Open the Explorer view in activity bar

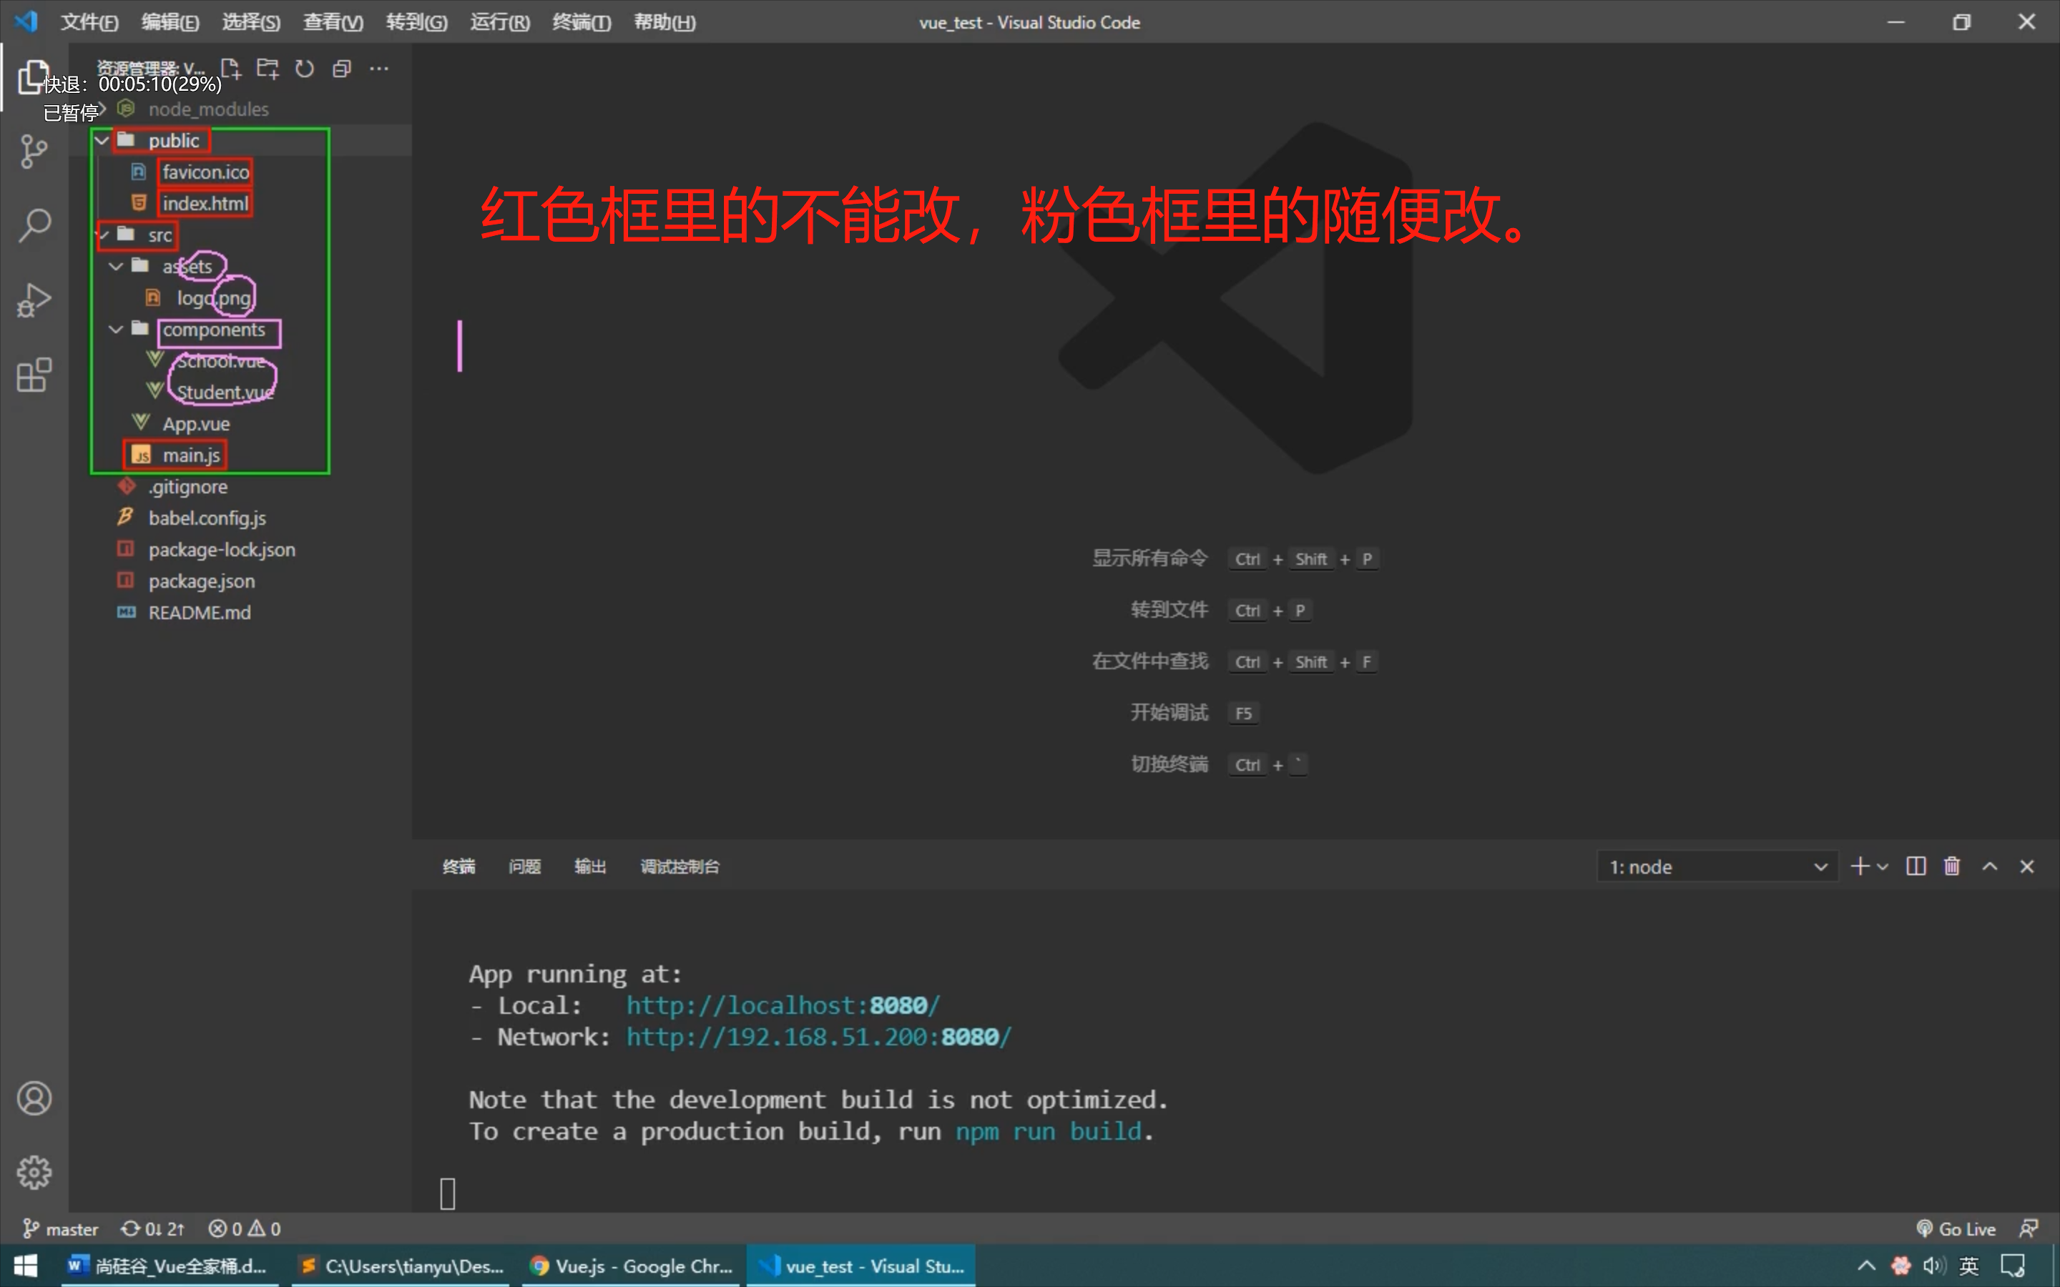[34, 77]
